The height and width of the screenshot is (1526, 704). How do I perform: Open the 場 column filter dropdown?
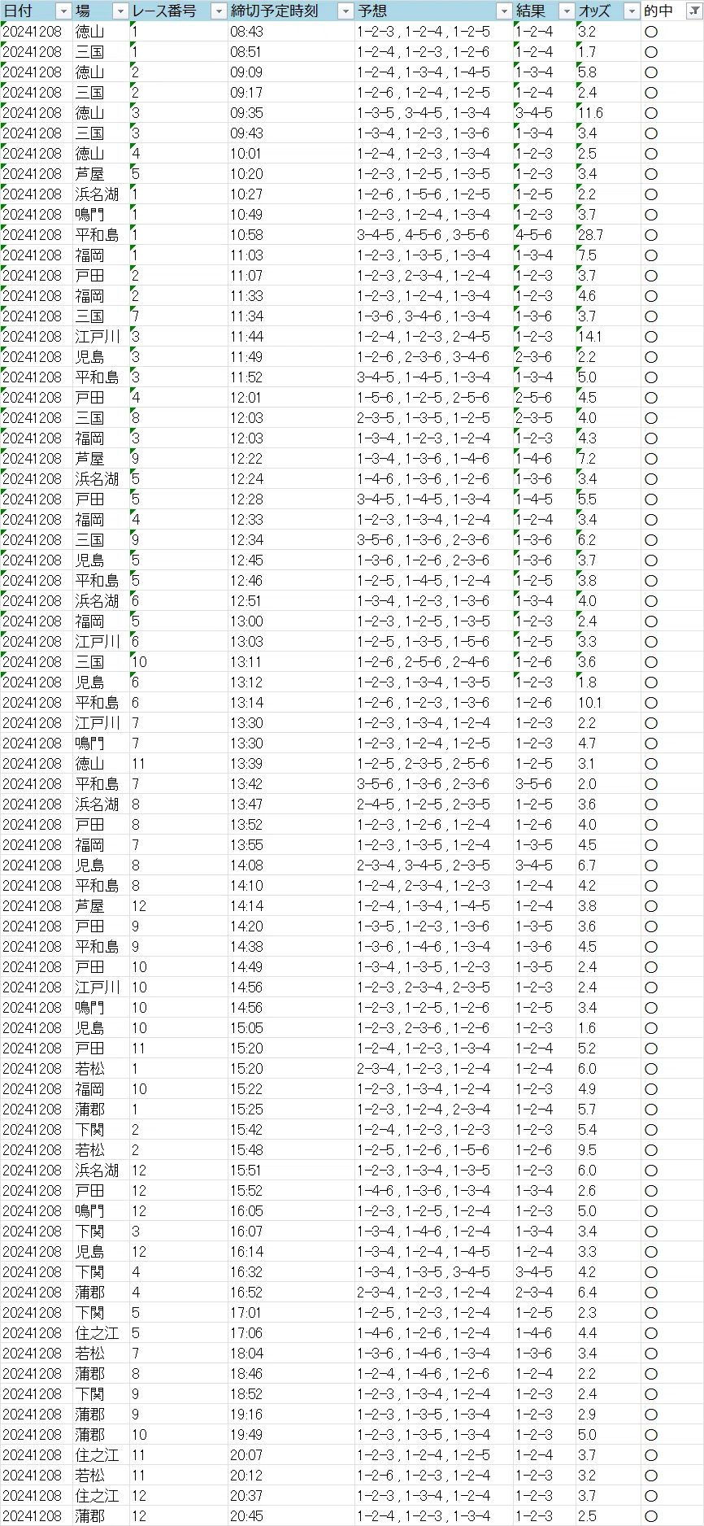pyautogui.click(x=120, y=11)
